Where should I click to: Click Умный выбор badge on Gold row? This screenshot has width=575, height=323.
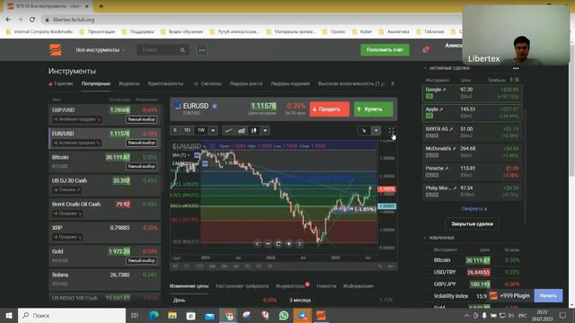point(142,261)
